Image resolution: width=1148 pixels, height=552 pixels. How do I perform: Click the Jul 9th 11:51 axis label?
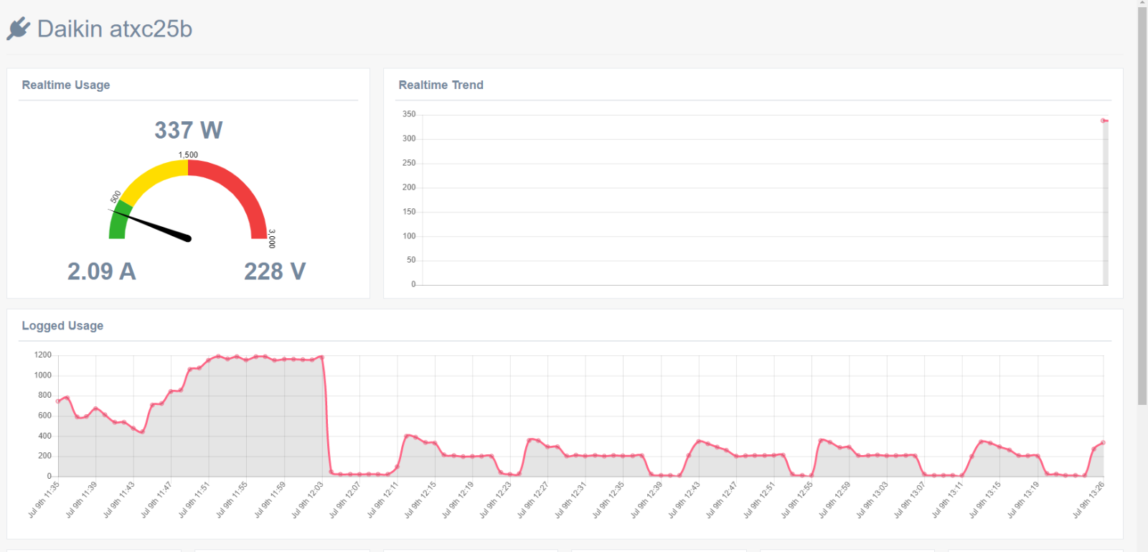(194, 500)
